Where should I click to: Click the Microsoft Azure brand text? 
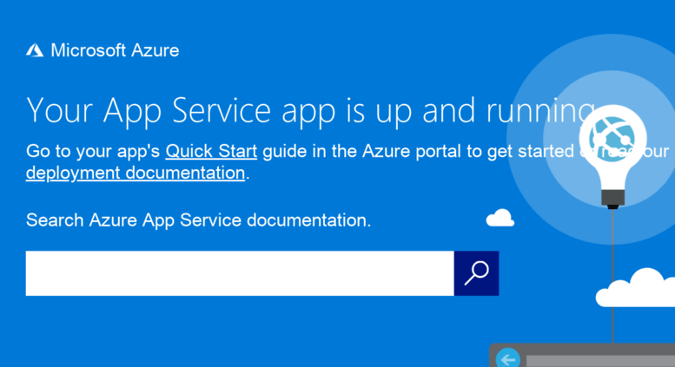[x=115, y=50]
